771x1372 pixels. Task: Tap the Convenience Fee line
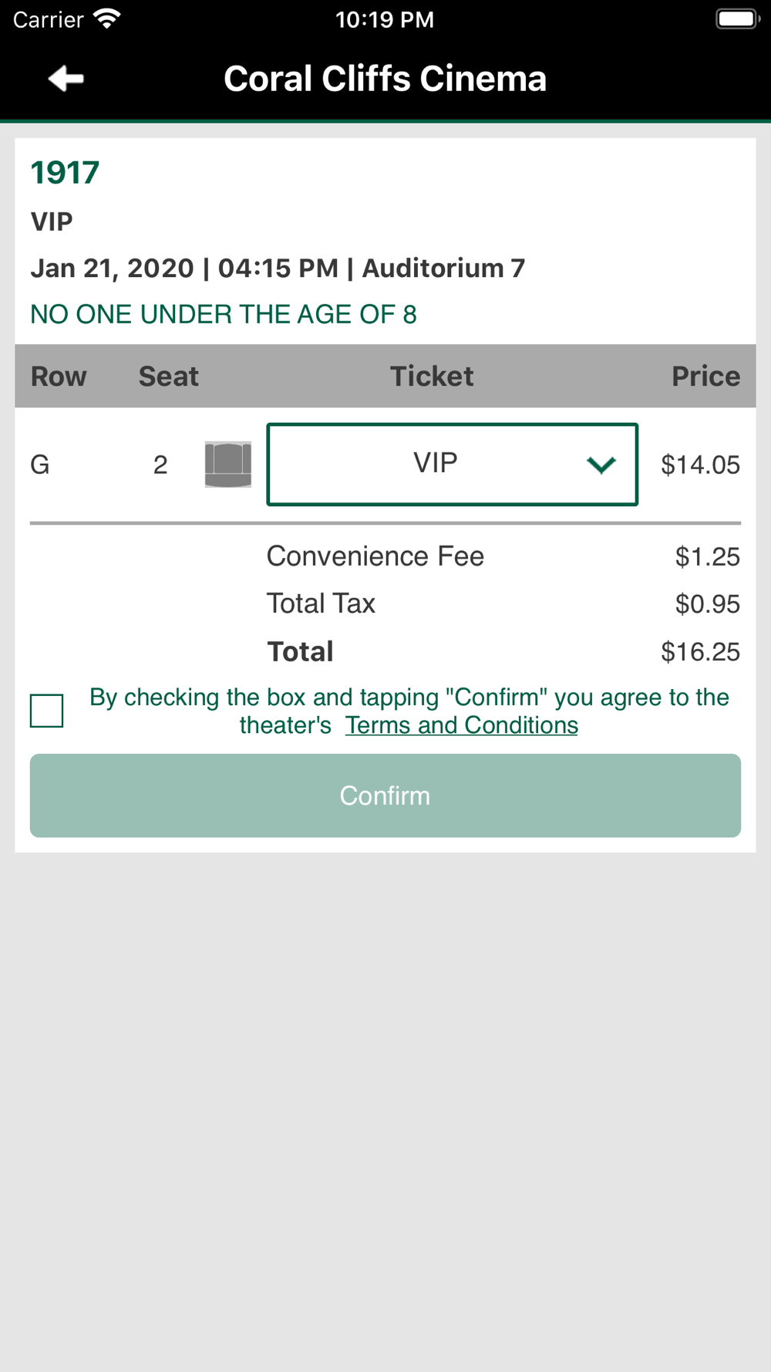503,556
